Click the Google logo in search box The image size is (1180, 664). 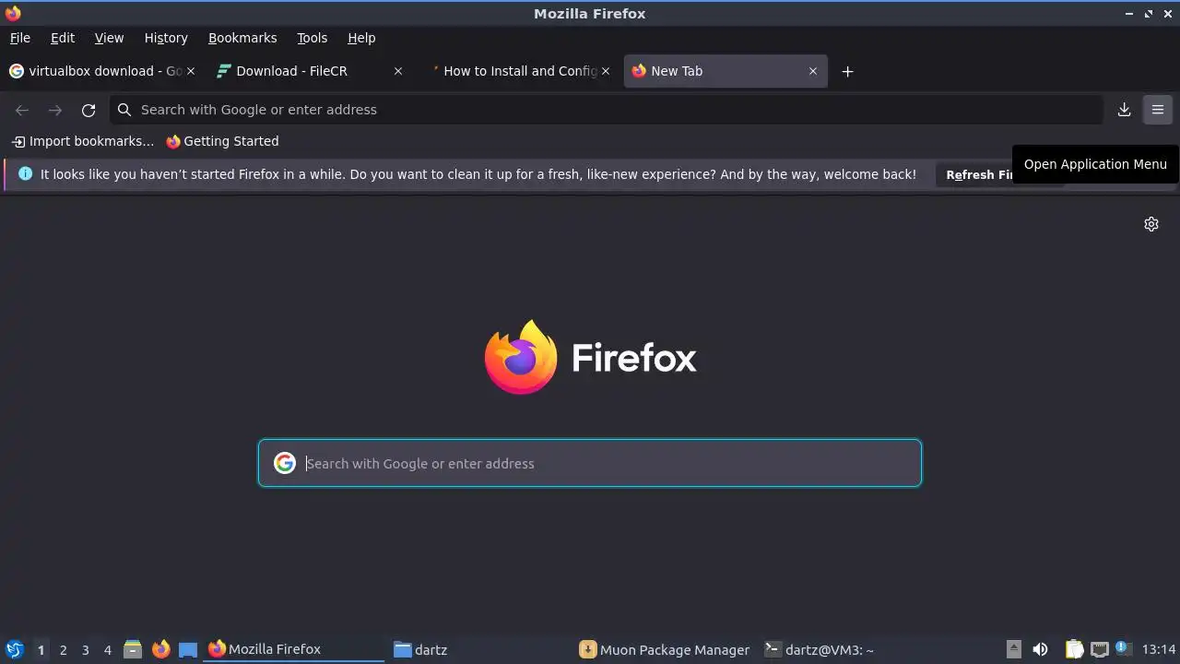tap(285, 463)
